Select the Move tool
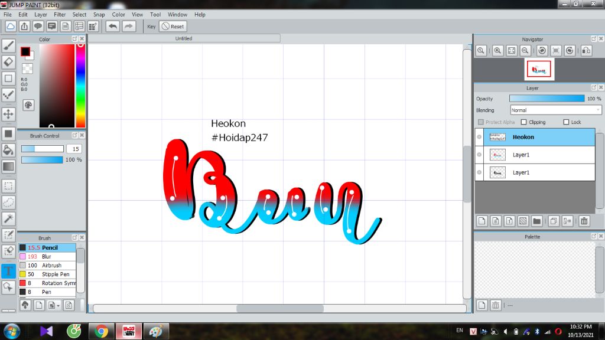The height and width of the screenshot is (340, 605). tap(8, 114)
